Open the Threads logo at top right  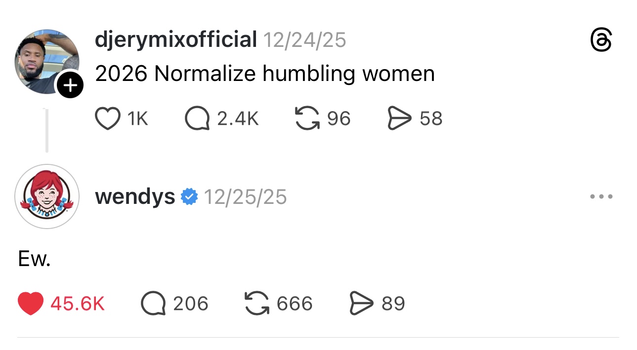coord(601,40)
